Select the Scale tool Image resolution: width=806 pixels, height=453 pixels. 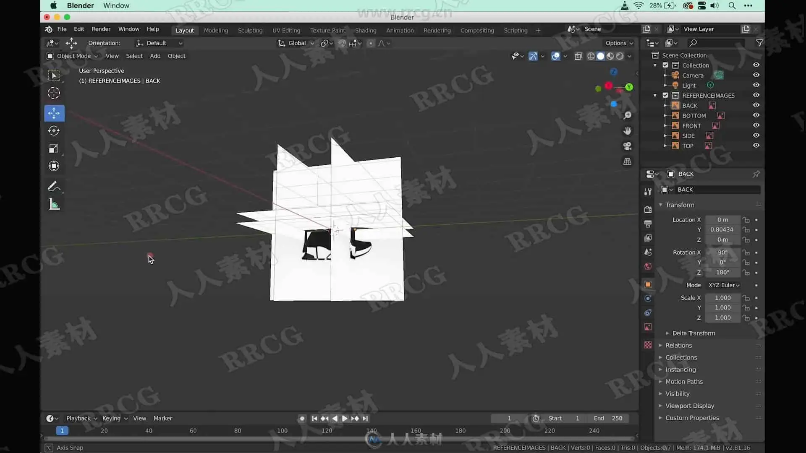[54, 148]
